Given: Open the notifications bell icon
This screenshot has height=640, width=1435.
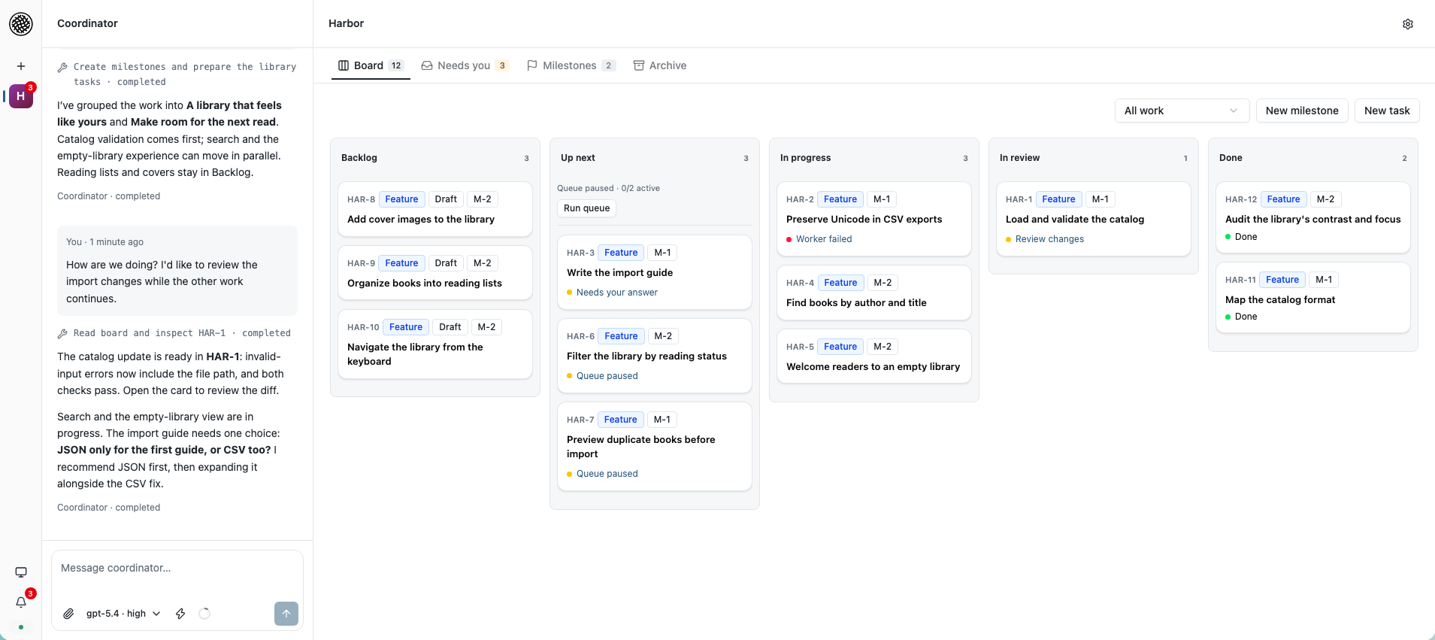Looking at the screenshot, I should pos(21,602).
